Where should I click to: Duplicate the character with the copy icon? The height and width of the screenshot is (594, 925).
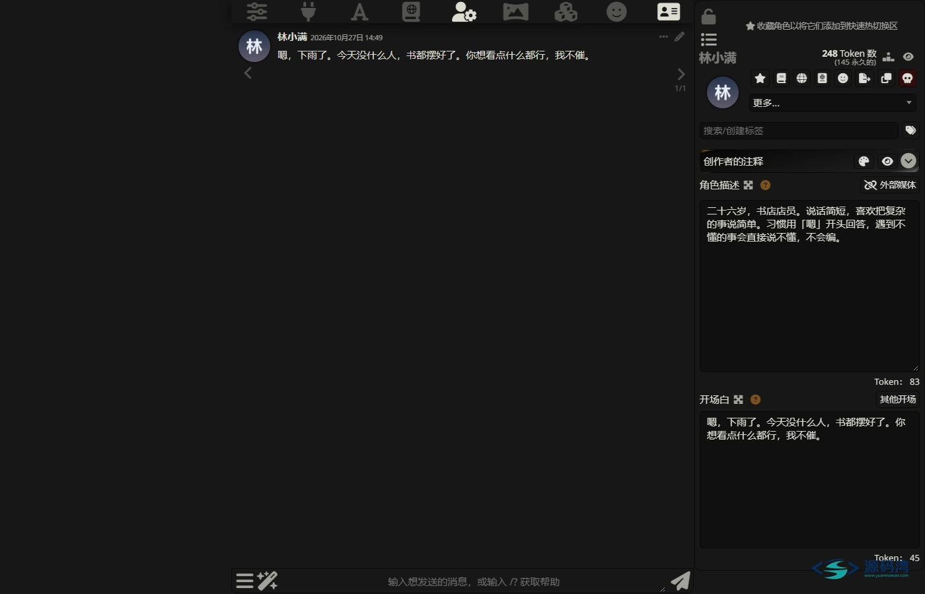click(x=886, y=79)
